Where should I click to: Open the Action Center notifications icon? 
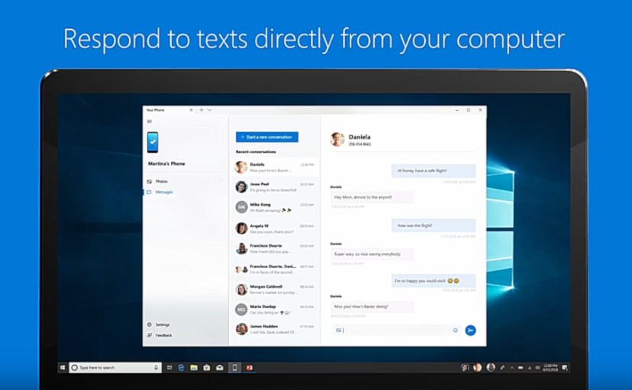(x=565, y=367)
